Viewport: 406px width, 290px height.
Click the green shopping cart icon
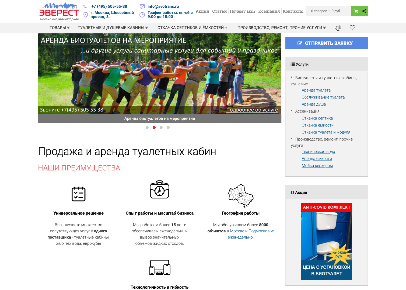pos(356,11)
